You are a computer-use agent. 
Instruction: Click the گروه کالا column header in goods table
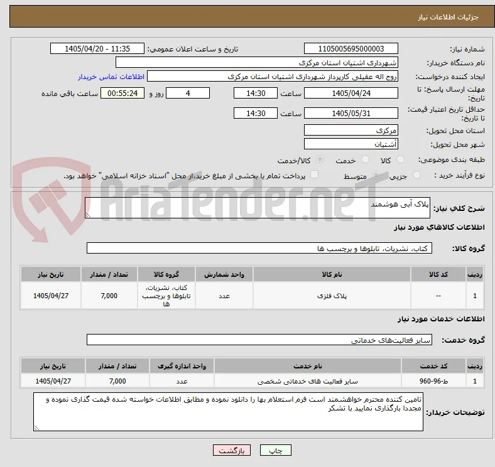coord(166,274)
